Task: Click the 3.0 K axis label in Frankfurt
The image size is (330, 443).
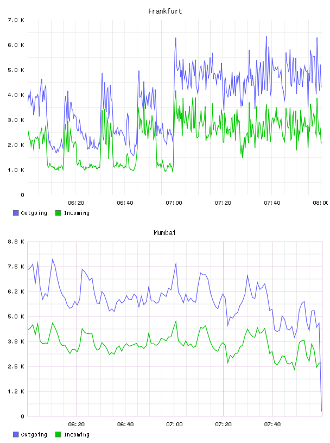Action: [x=16, y=120]
